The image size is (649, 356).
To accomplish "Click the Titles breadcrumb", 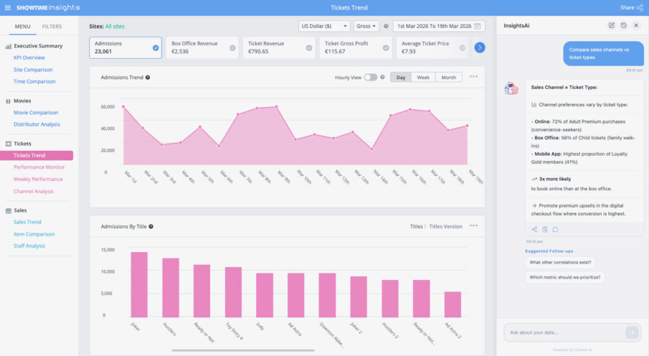I will 416,227.
